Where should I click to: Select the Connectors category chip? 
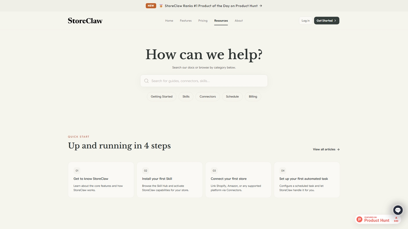click(208, 97)
